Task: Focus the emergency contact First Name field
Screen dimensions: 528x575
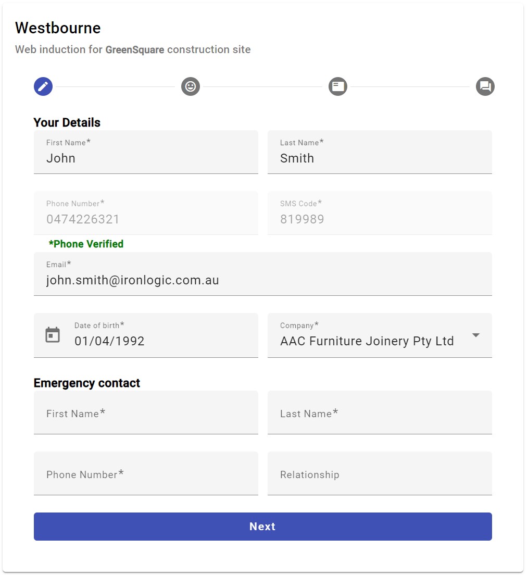Action: pyautogui.click(x=146, y=413)
